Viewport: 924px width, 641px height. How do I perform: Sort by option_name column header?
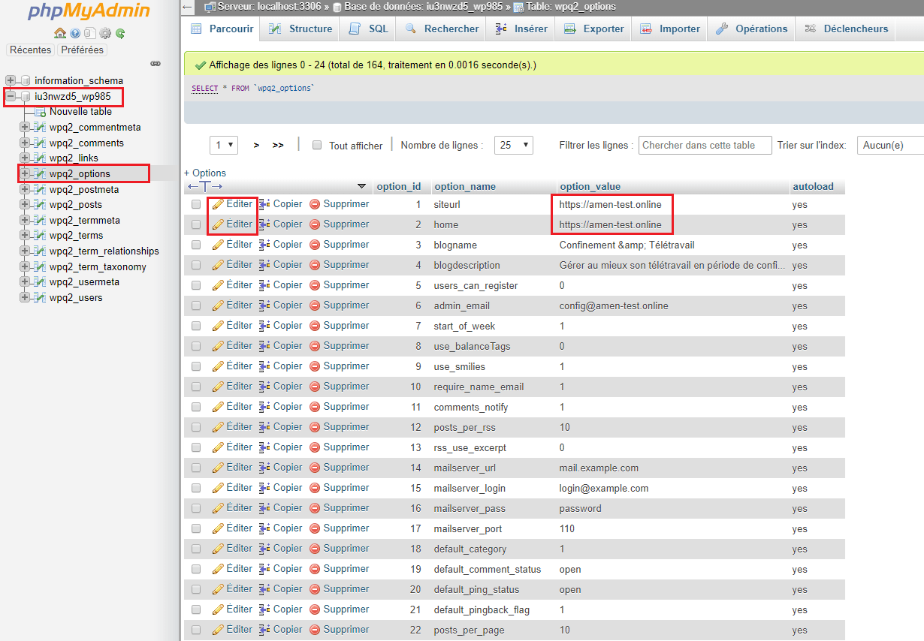(465, 186)
